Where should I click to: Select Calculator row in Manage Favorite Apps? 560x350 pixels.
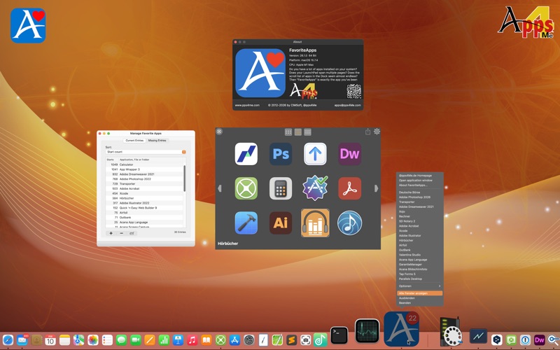[x=145, y=164]
